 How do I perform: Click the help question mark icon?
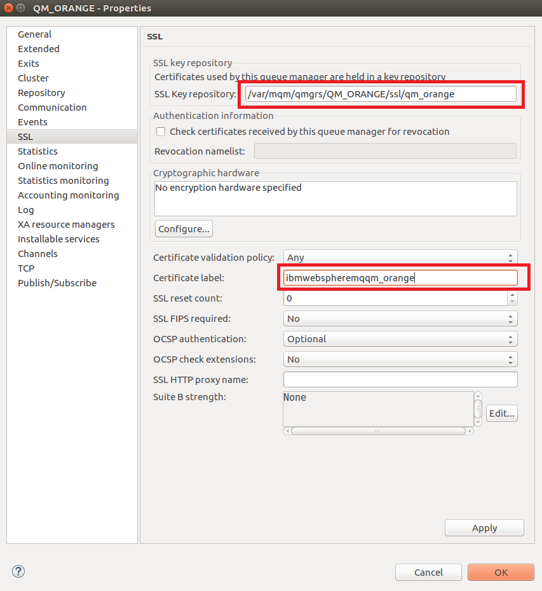tap(18, 571)
